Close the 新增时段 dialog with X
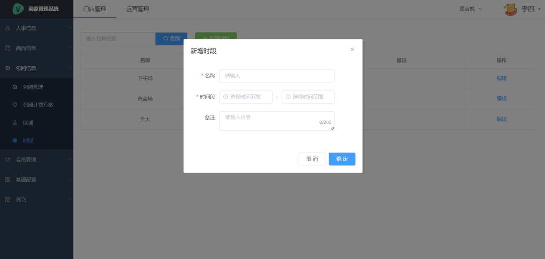Screen dimensions: 545x259 352,49
